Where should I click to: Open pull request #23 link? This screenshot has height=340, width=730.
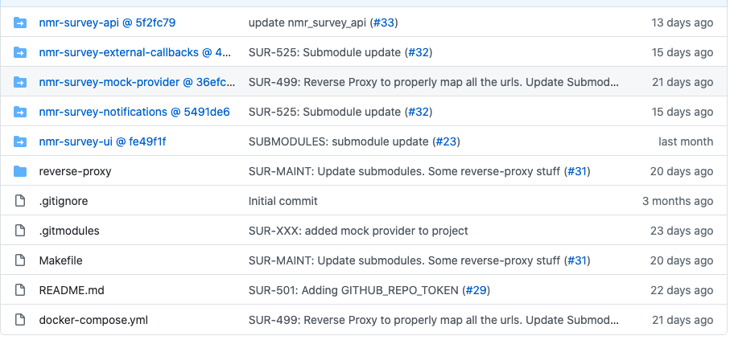coord(446,141)
